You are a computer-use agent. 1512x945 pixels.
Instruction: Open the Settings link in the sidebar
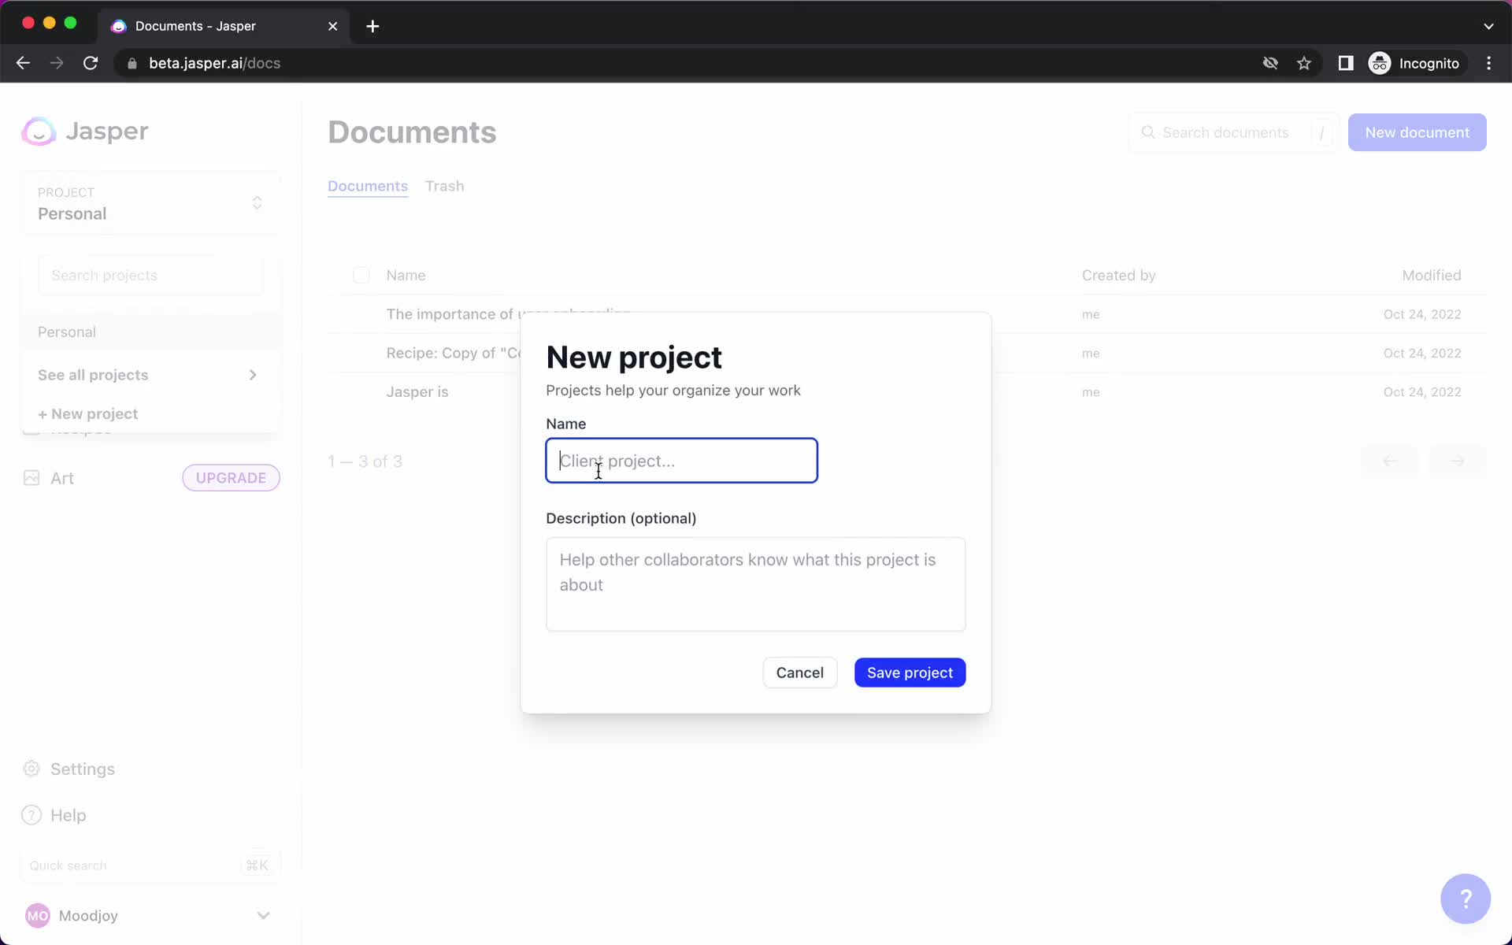point(83,769)
